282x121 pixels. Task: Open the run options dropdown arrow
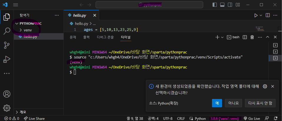261,16
